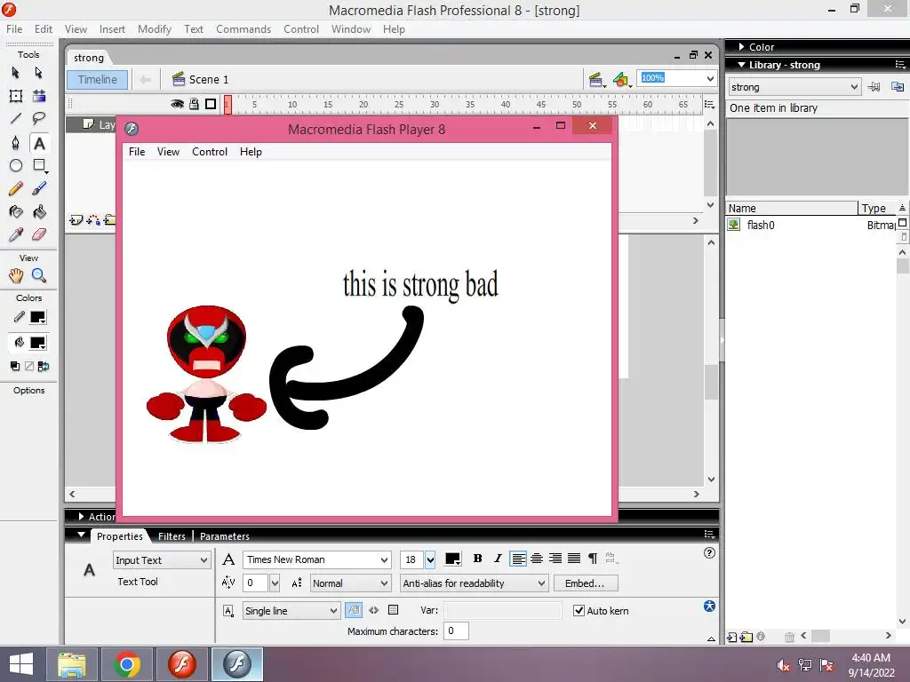The width and height of the screenshot is (910, 682).
Task: Toggle Italic text formatting
Action: [498, 559]
